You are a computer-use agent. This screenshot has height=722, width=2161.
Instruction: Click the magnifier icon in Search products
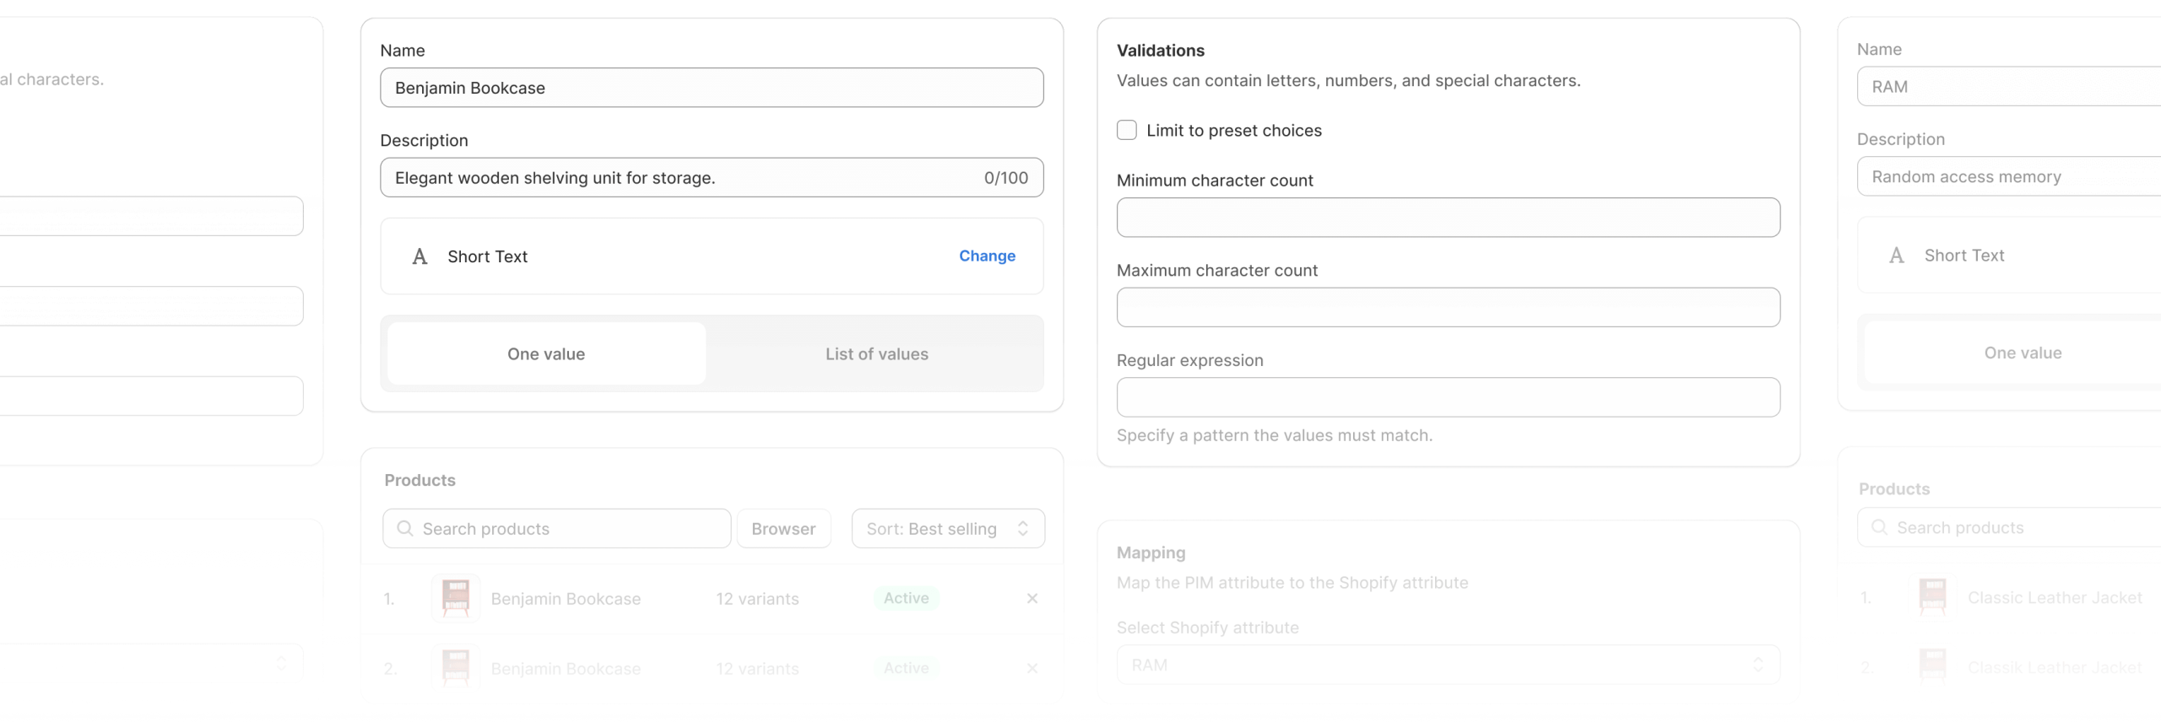coord(405,529)
